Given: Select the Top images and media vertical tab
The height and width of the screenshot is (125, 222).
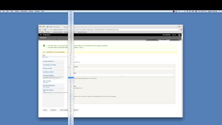Looking at the screenshot, I should [50, 65].
